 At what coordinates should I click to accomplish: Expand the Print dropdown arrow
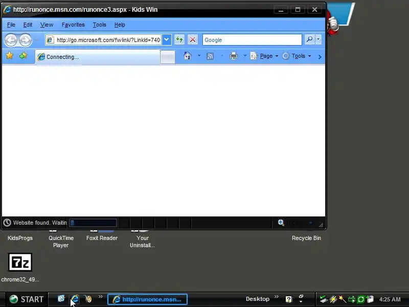click(x=245, y=56)
